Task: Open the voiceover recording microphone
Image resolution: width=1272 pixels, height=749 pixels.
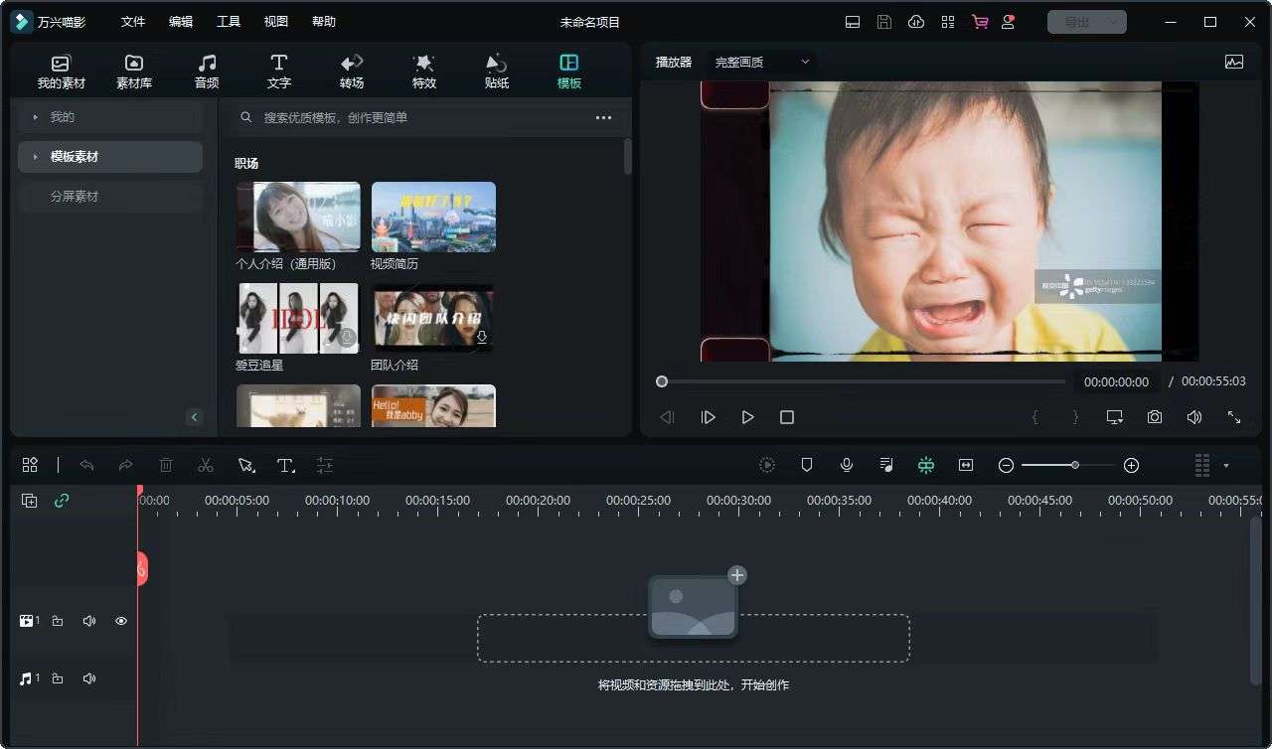Action: click(846, 465)
